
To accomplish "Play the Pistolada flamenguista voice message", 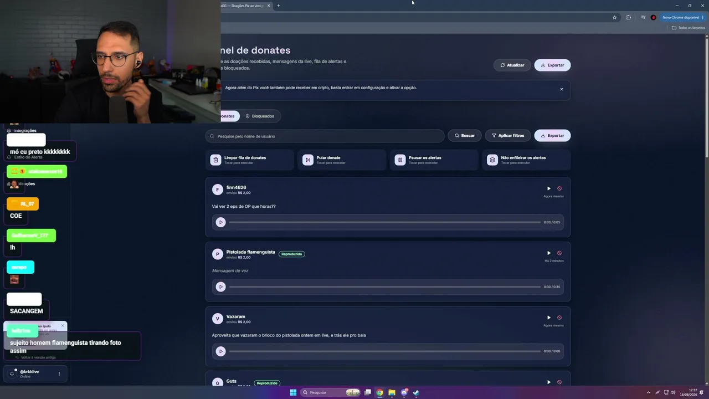I will click(220, 287).
